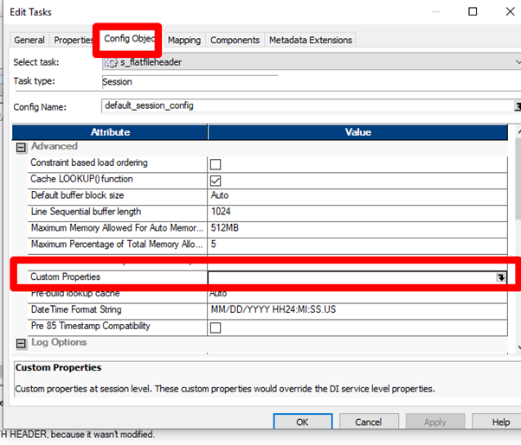
Task: Open the Mapping tab
Action: [184, 40]
